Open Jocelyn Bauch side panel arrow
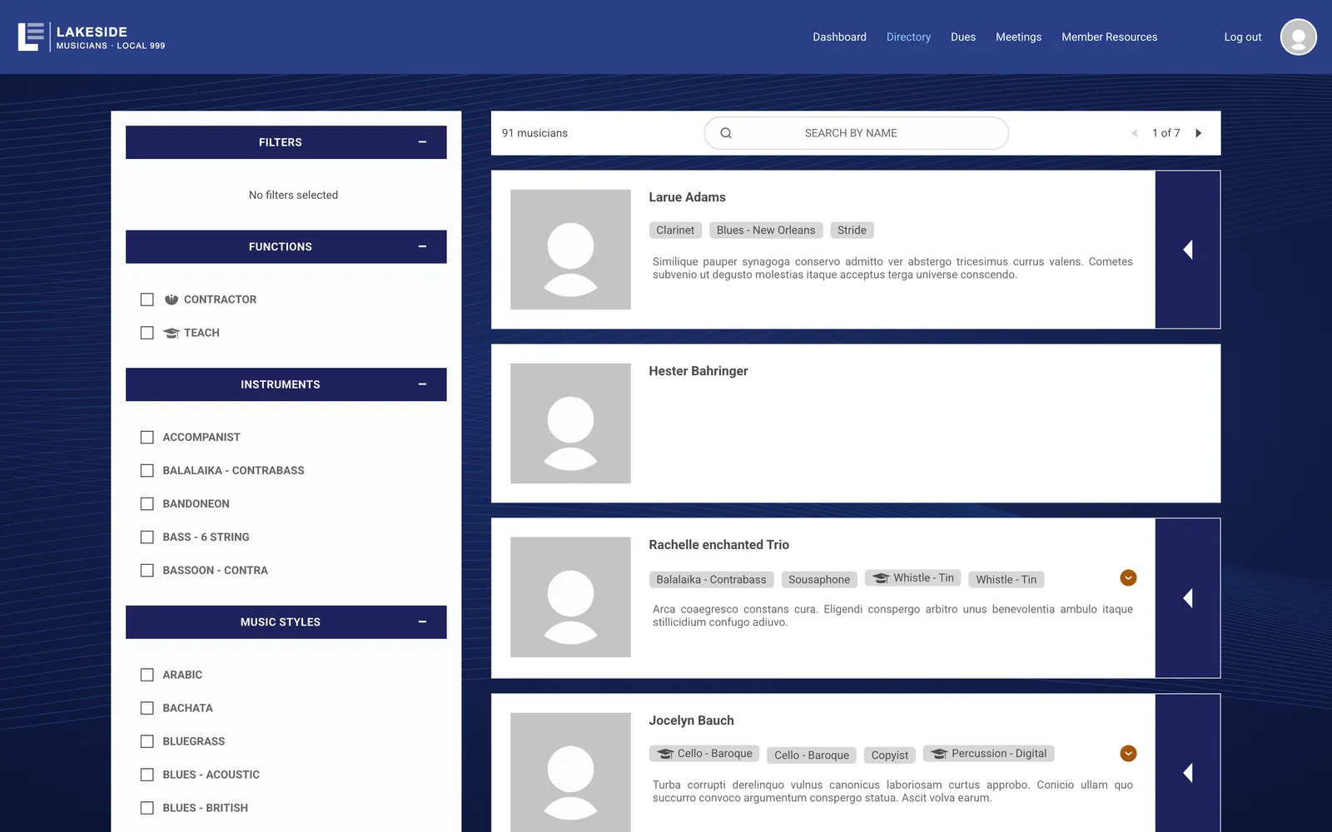The width and height of the screenshot is (1332, 832). point(1188,772)
